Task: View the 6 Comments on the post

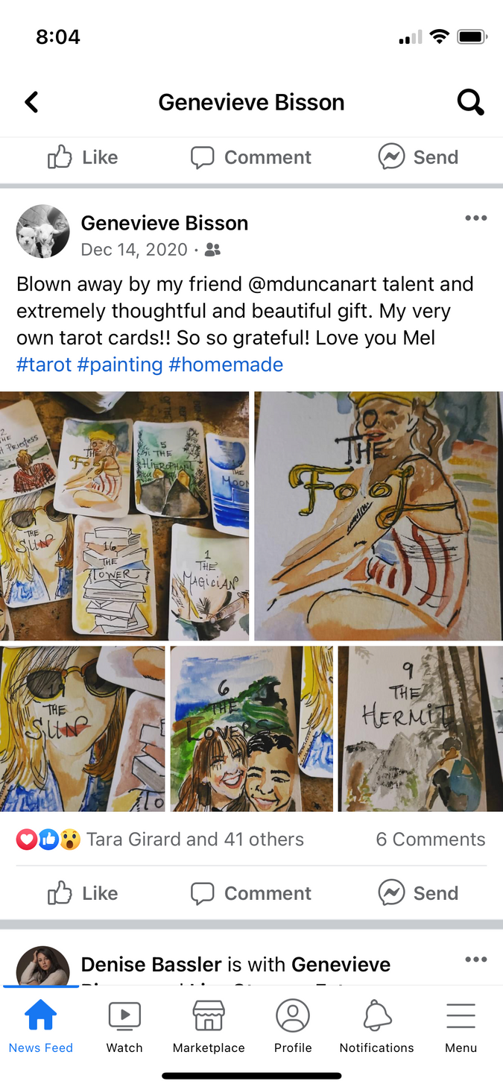Action: [431, 839]
